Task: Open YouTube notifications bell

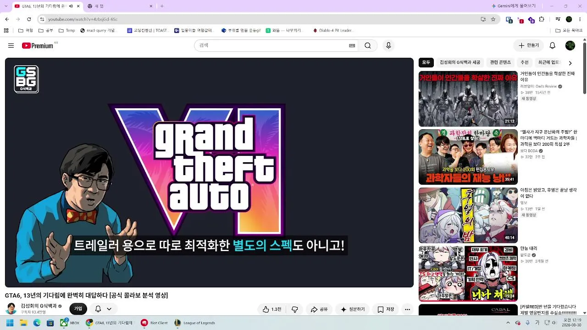Action: click(x=553, y=45)
